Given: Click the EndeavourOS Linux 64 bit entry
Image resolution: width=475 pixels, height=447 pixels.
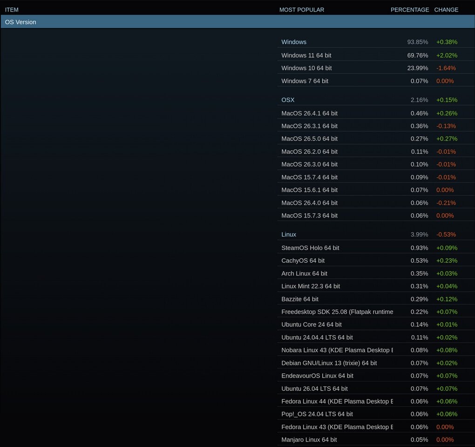Looking at the screenshot, I should tap(317, 376).
